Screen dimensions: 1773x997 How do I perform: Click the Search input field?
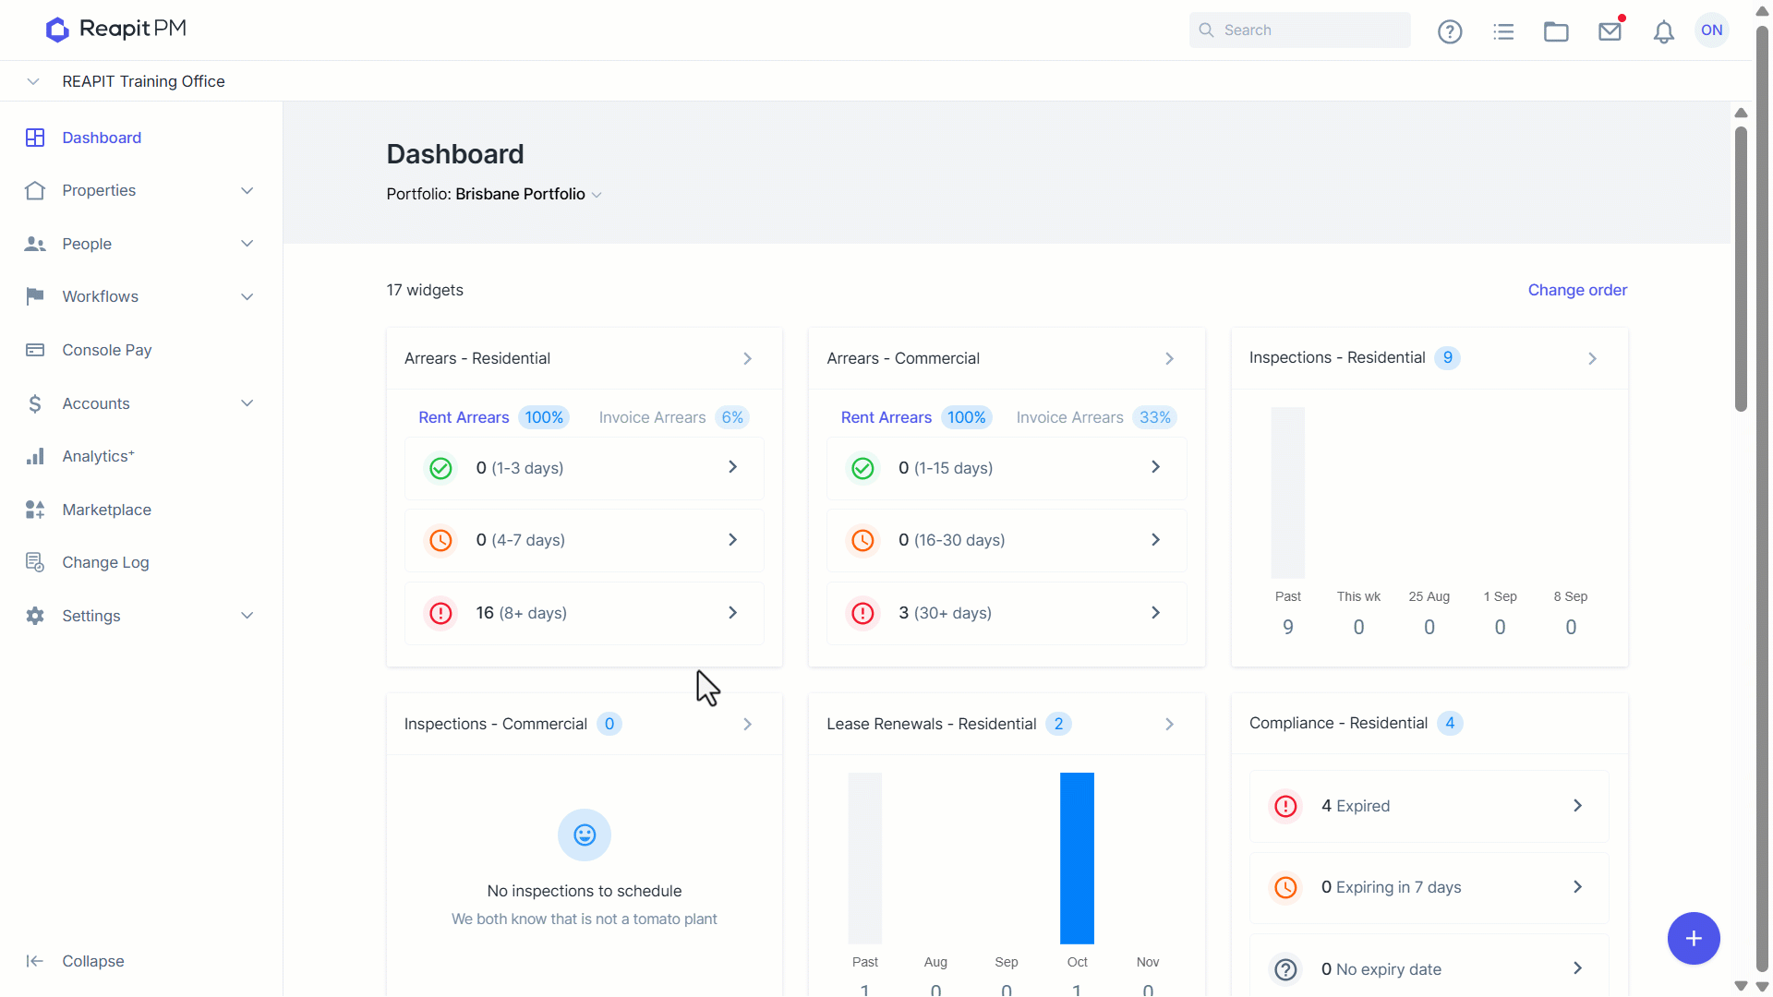(1299, 30)
